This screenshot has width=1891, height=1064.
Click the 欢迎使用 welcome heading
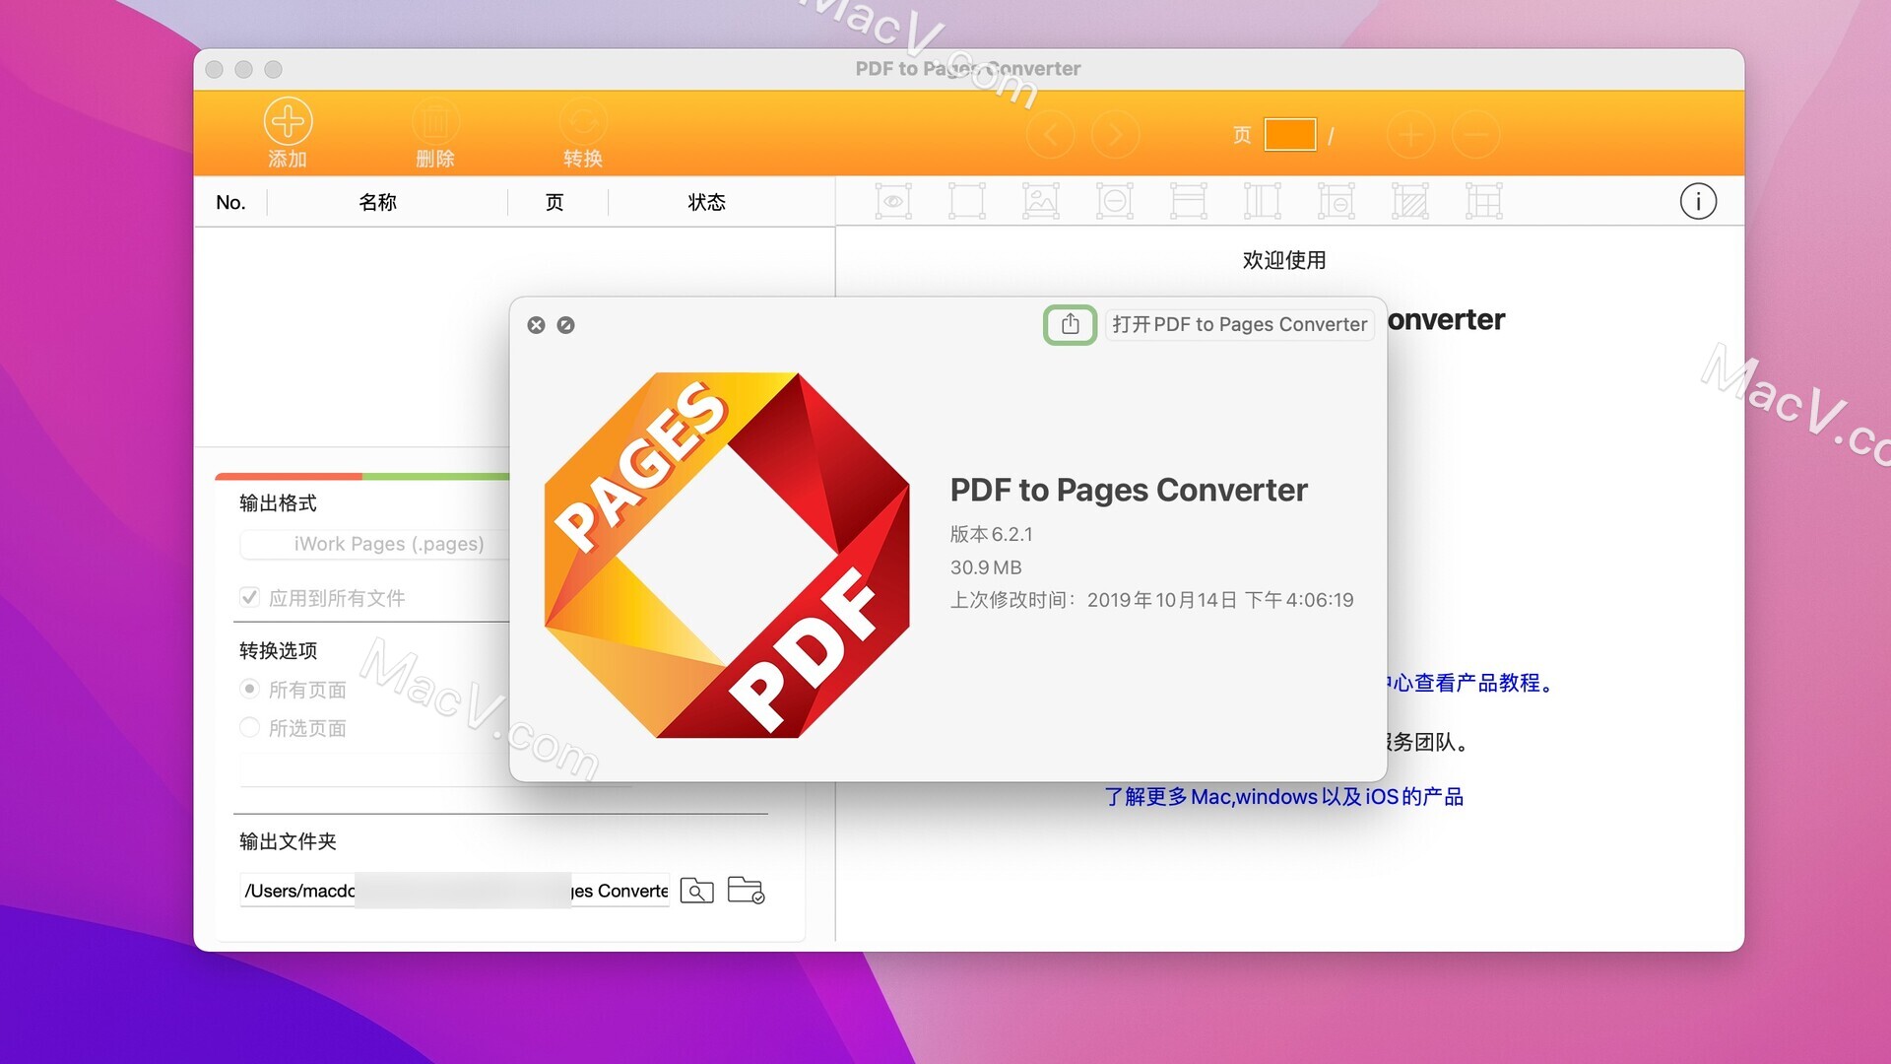[1284, 260]
